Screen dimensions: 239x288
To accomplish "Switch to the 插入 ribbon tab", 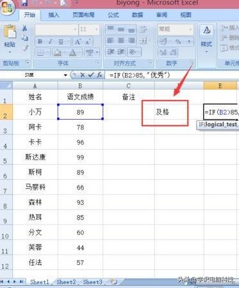I will tap(54, 15).
